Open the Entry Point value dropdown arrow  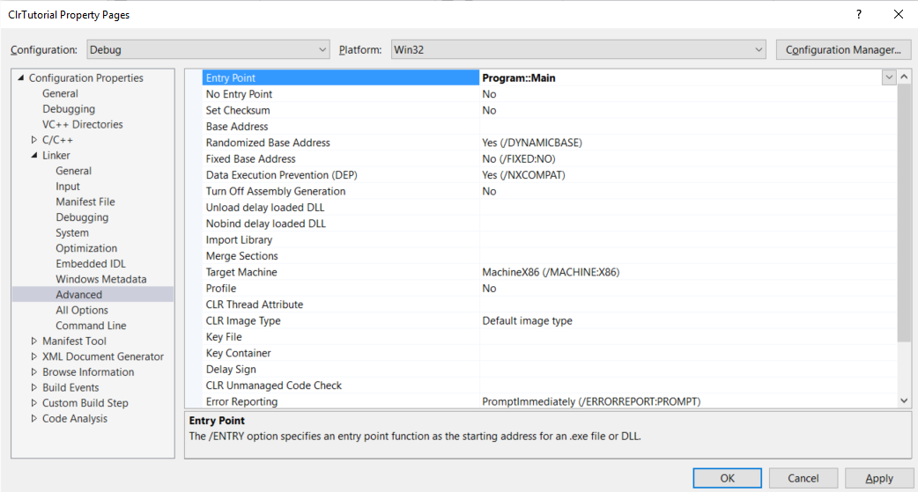click(x=889, y=77)
